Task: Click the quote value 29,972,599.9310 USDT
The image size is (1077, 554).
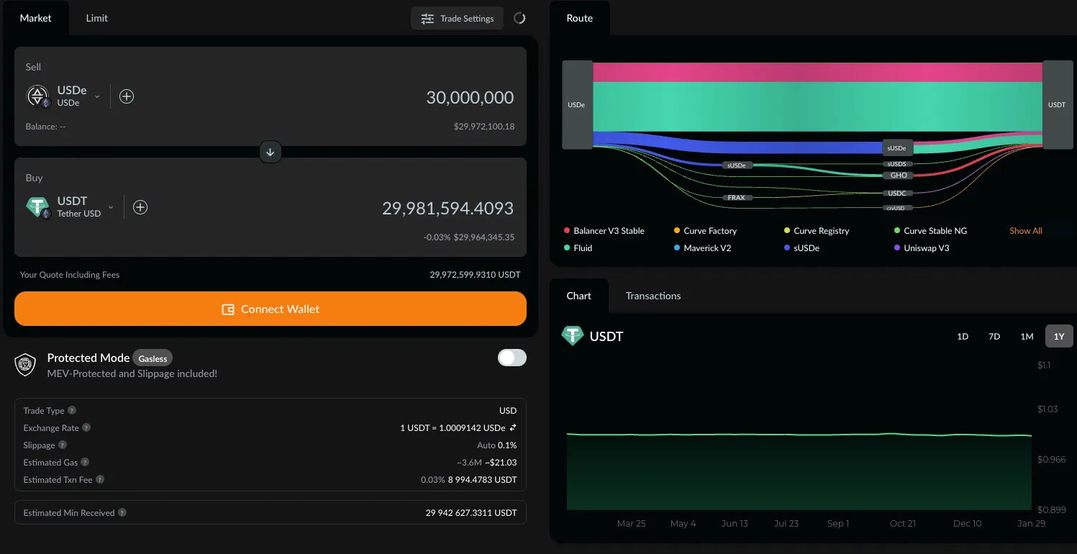Action: [475, 275]
